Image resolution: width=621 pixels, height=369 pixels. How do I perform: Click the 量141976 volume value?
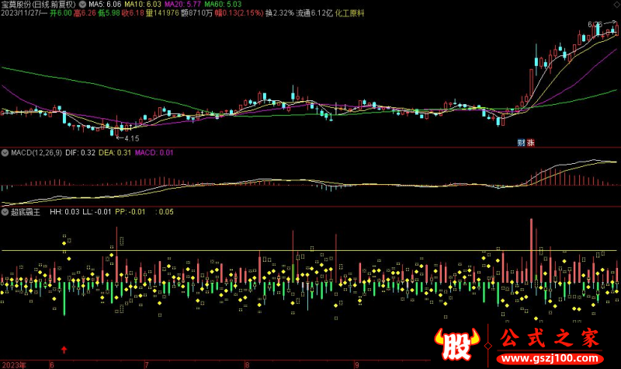[162, 13]
